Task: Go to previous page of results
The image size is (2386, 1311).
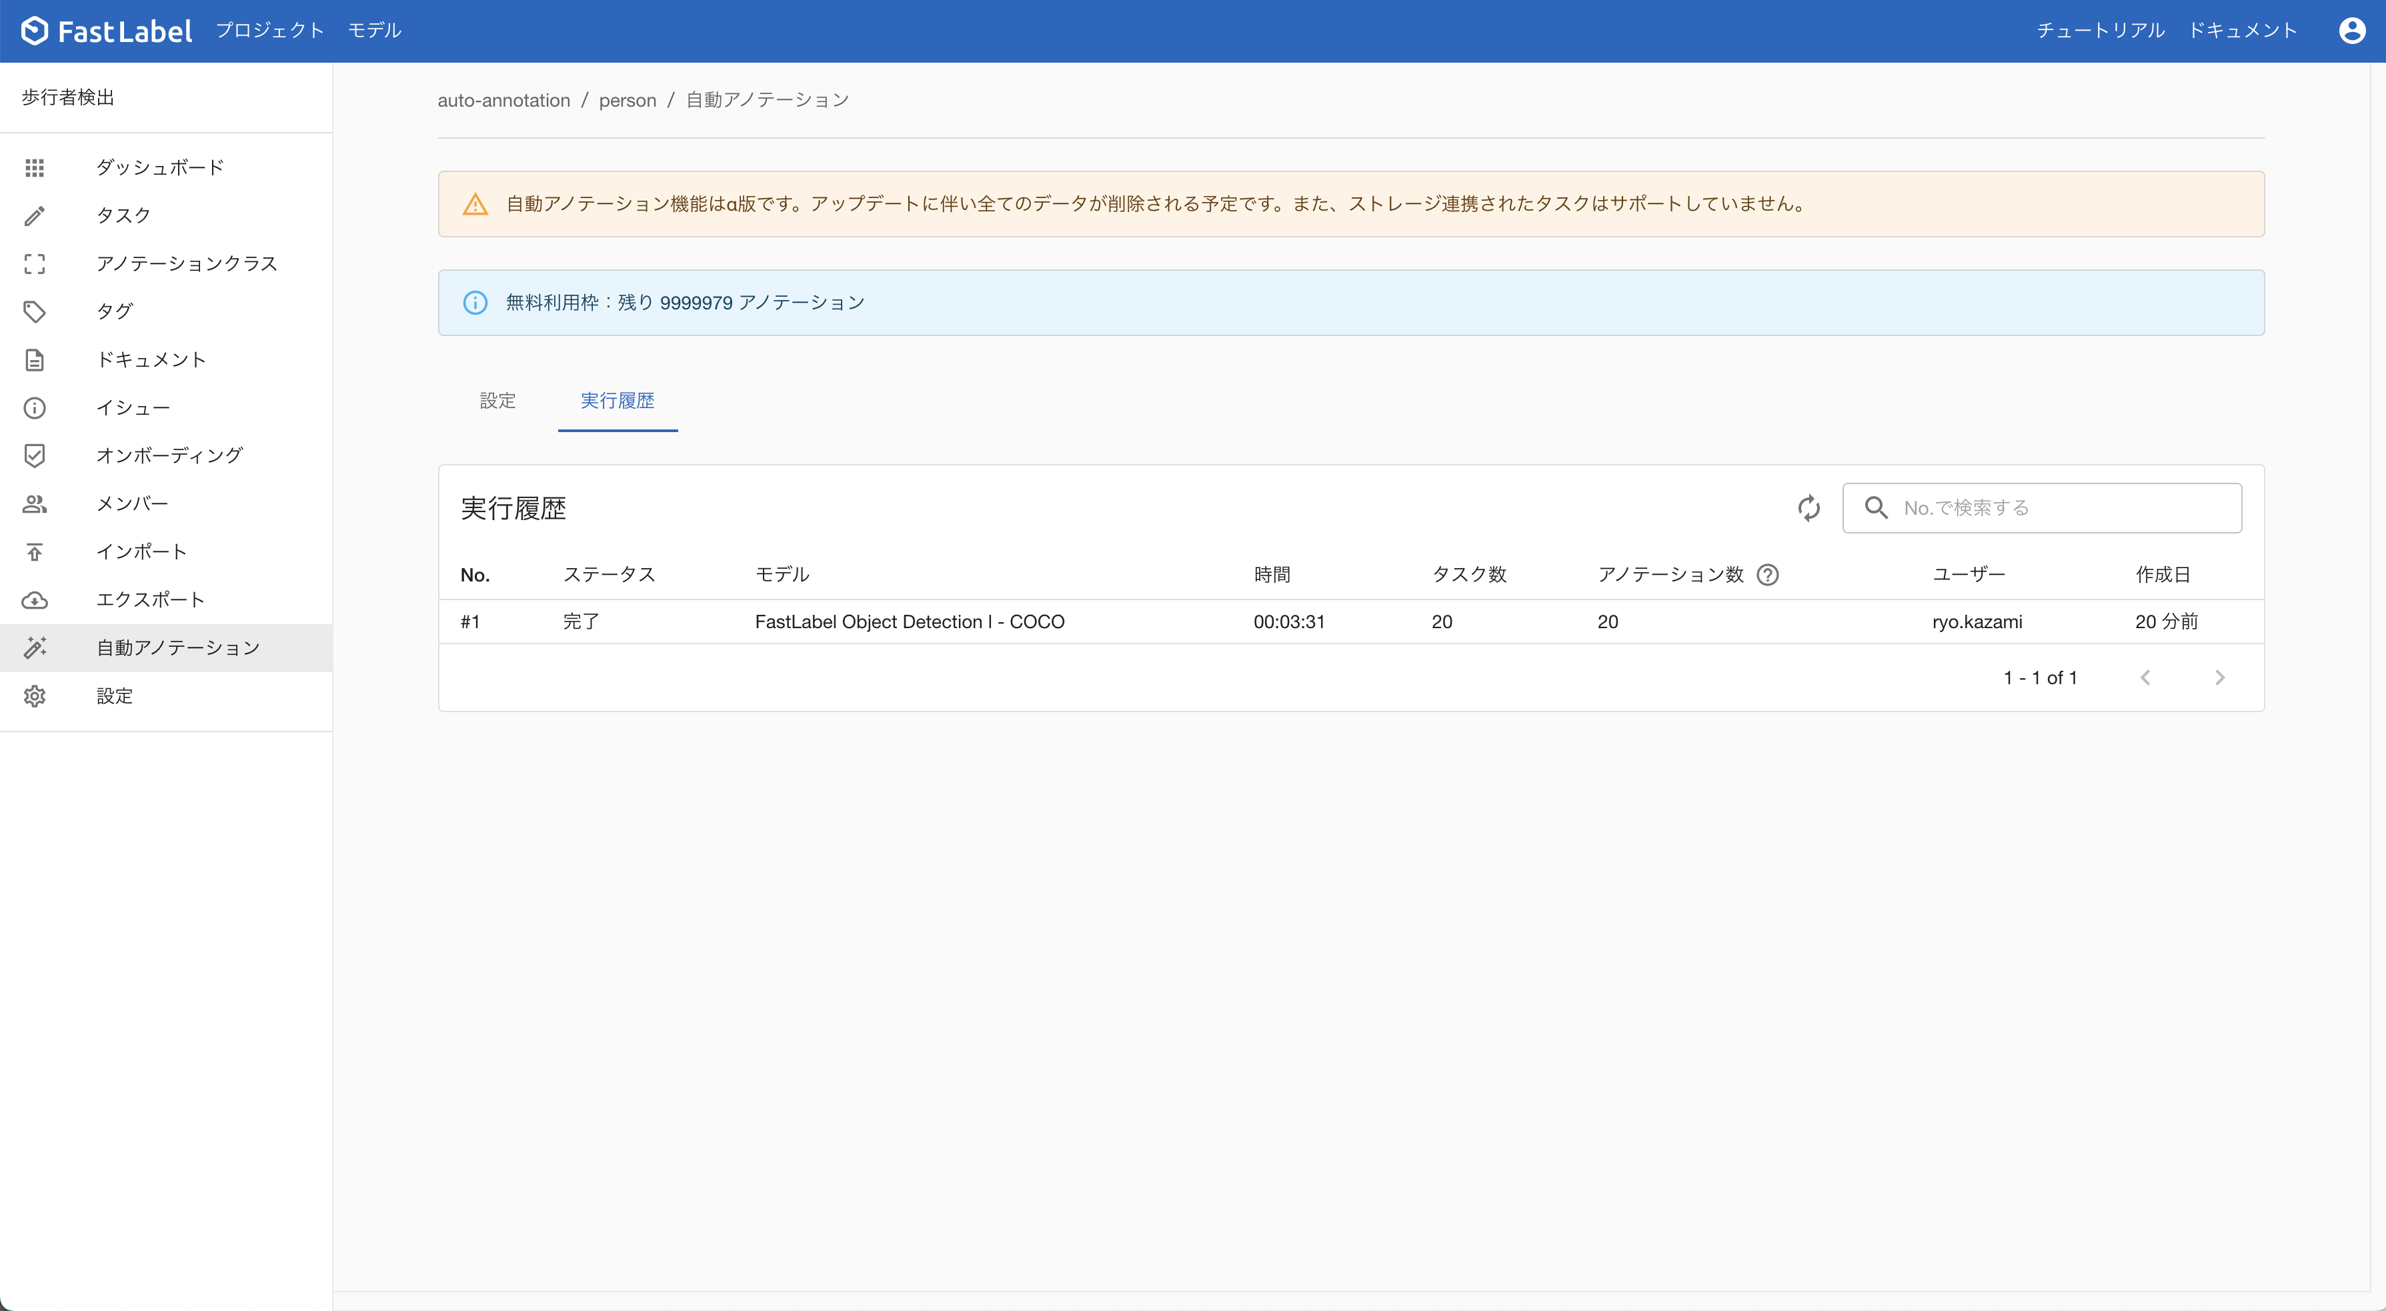Action: pyautogui.click(x=2145, y=678)
